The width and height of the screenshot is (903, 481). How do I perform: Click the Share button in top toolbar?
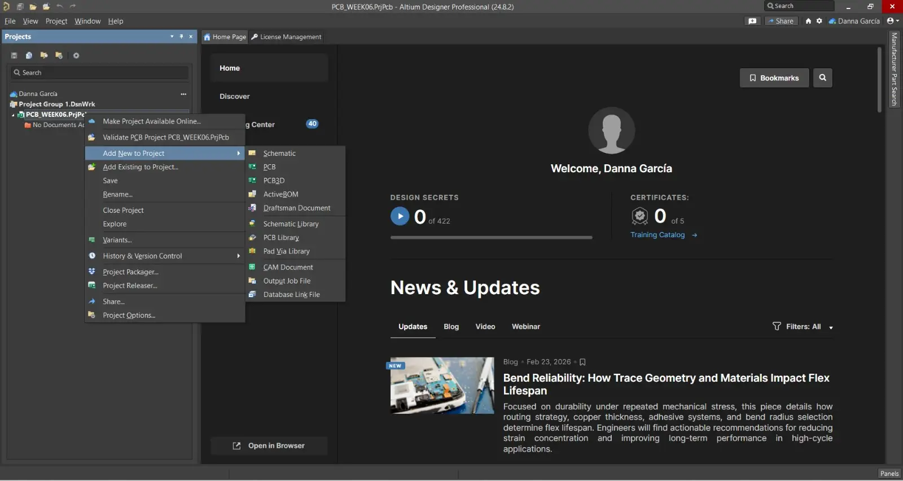781,21
